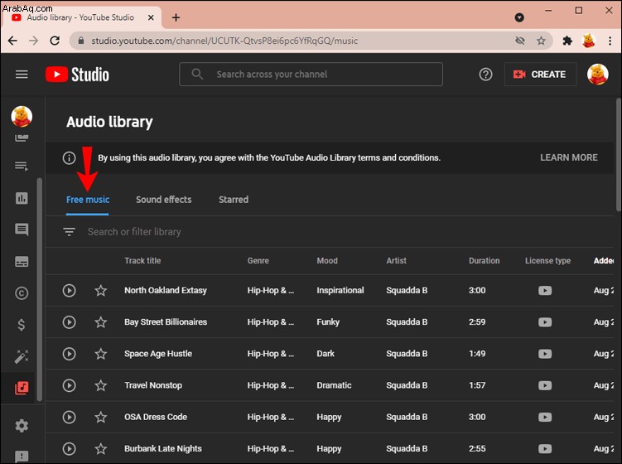Open Analytics bar chart icon in sidebar
The image size is (622, 464).
[x=22, y=198]
